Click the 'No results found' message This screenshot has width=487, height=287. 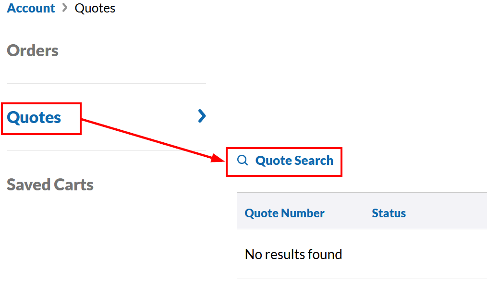(293, 254)
